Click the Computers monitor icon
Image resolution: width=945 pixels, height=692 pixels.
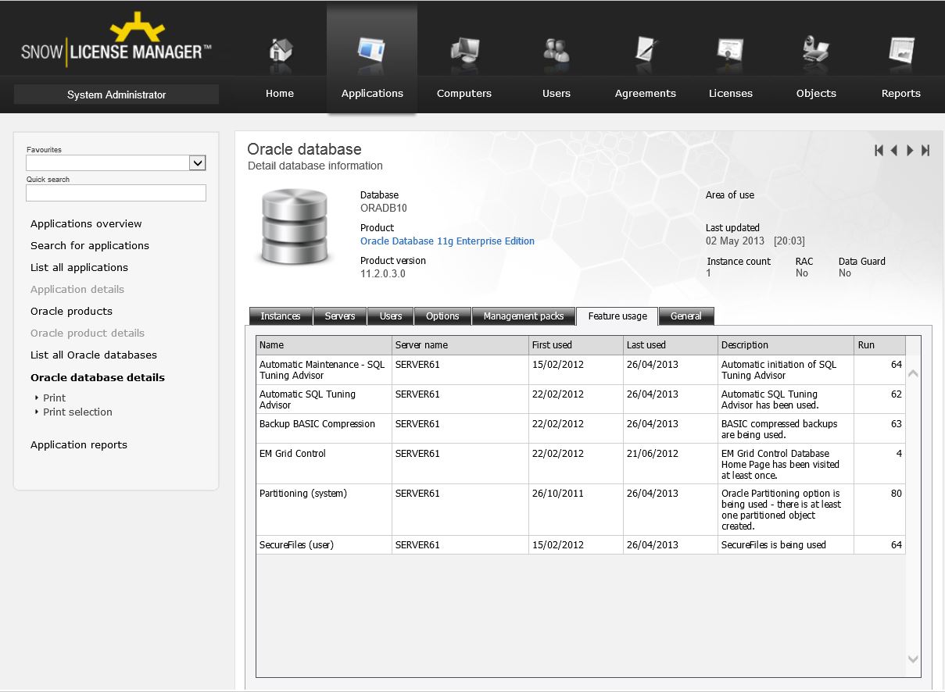click(464, 51)
